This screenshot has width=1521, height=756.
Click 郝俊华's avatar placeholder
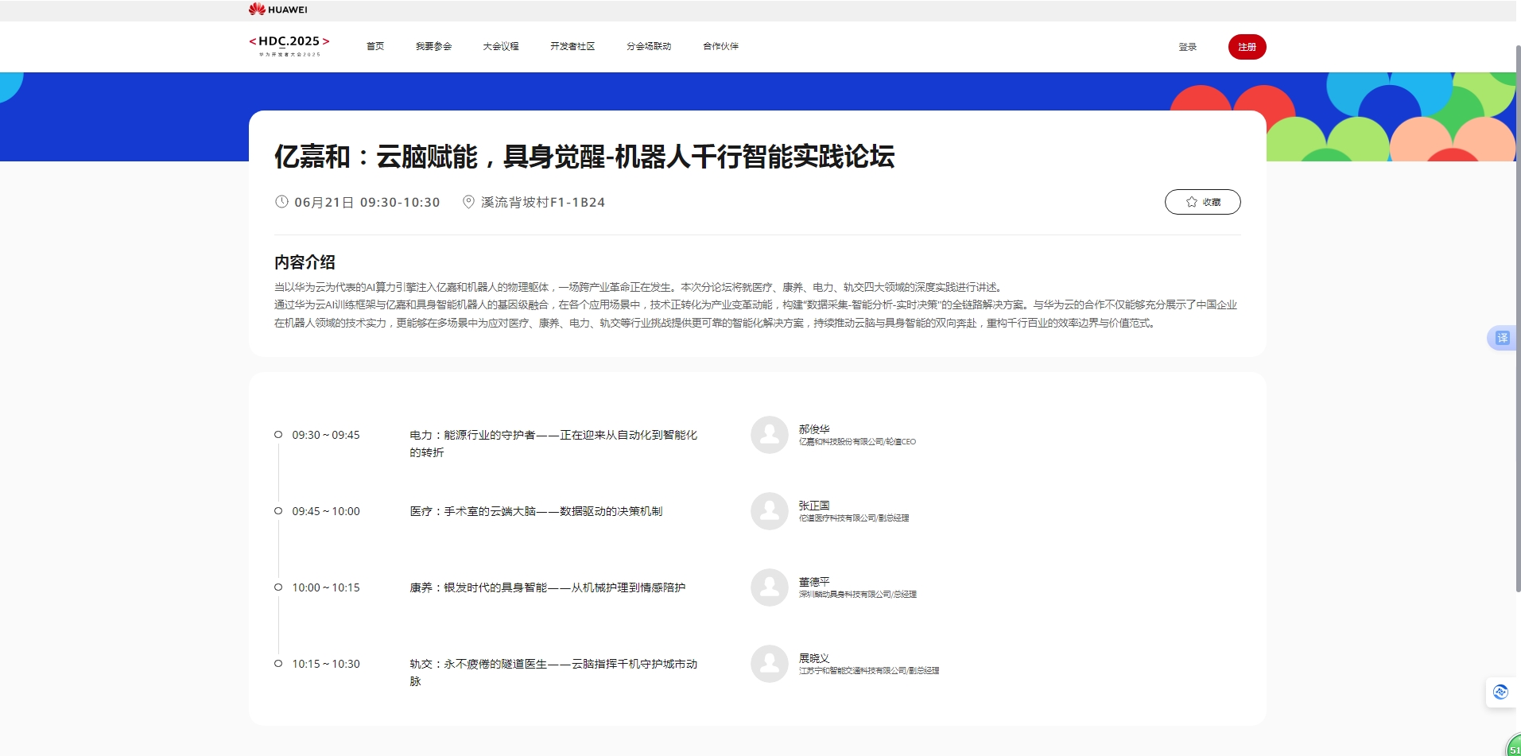[x=769, y=435]
